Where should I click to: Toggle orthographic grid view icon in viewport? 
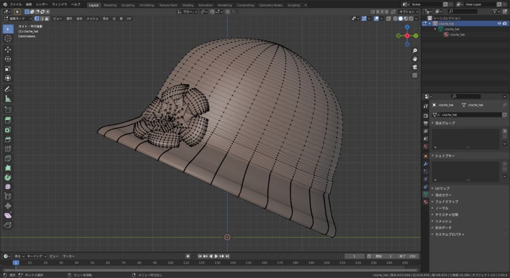pos(415,76)
